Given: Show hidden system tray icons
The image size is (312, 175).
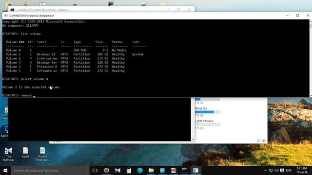Looking at the screenshot, I should click(x=265, y=171).
